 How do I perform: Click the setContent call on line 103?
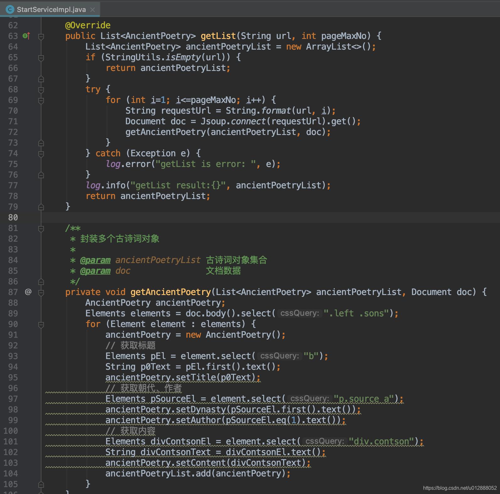pos(201,463)
